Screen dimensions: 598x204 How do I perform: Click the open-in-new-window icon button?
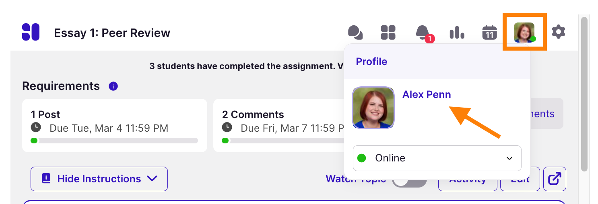(555, 179)
